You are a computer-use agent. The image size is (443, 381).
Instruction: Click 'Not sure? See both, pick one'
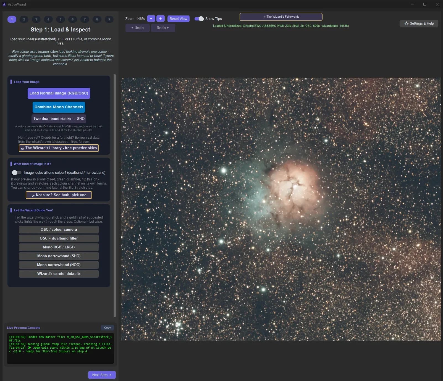pyautogui.click(x=59, y=195)
